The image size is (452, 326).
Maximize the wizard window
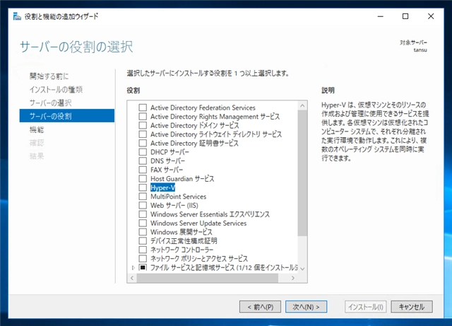click(405, 16)
